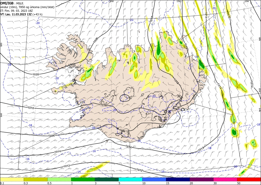Screen dimensions: 261x185
Task: Click the "VT: Lau. 11.03.2023 13Z (+43 h)" line
Action: (21, 14)
